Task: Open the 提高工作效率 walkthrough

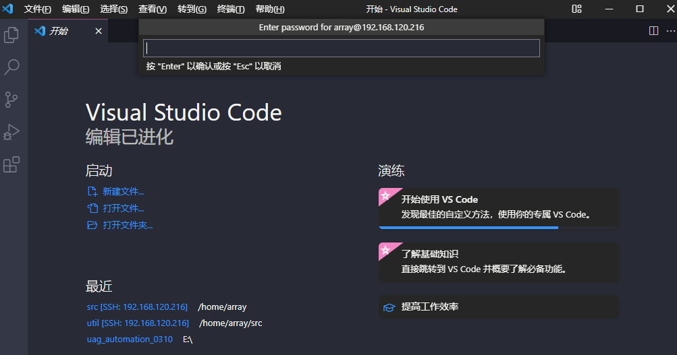Action: pyautogui.click(x=499, y=306)
